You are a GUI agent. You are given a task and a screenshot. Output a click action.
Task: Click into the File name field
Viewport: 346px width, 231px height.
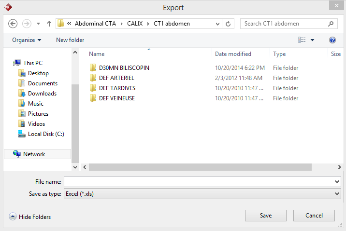pyautogui.click(x=198, y=182)
